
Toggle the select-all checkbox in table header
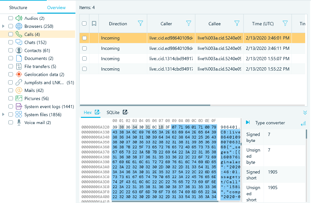click(84, 24)
